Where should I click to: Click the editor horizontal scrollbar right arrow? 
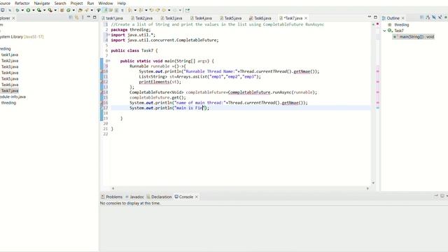pyautogui.click(x=367, y=188)
